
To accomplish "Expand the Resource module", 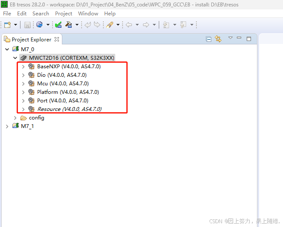I will [23, 109].
